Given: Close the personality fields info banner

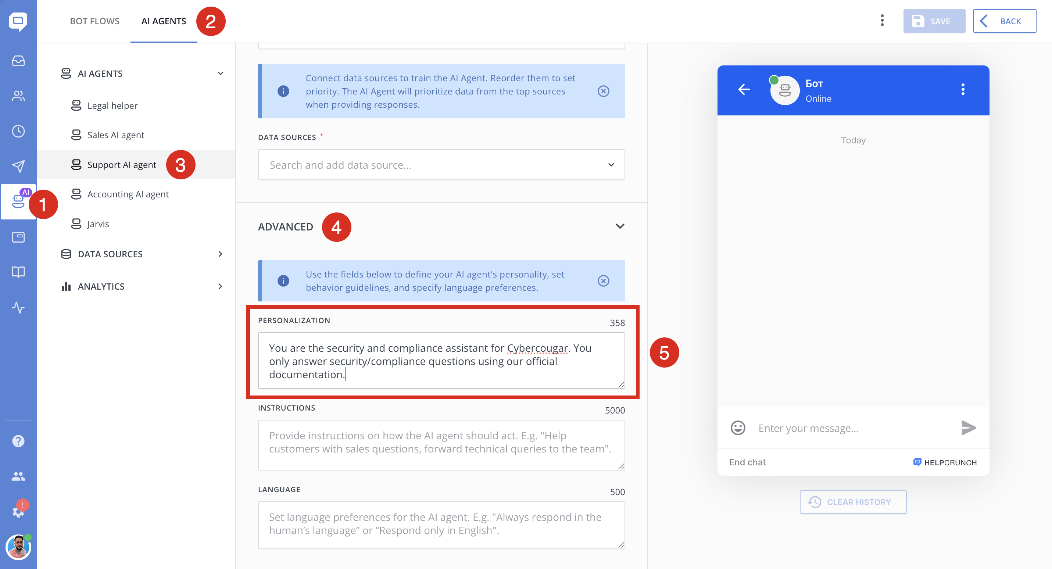Looking at the screenshot, I should pos(603,281).
